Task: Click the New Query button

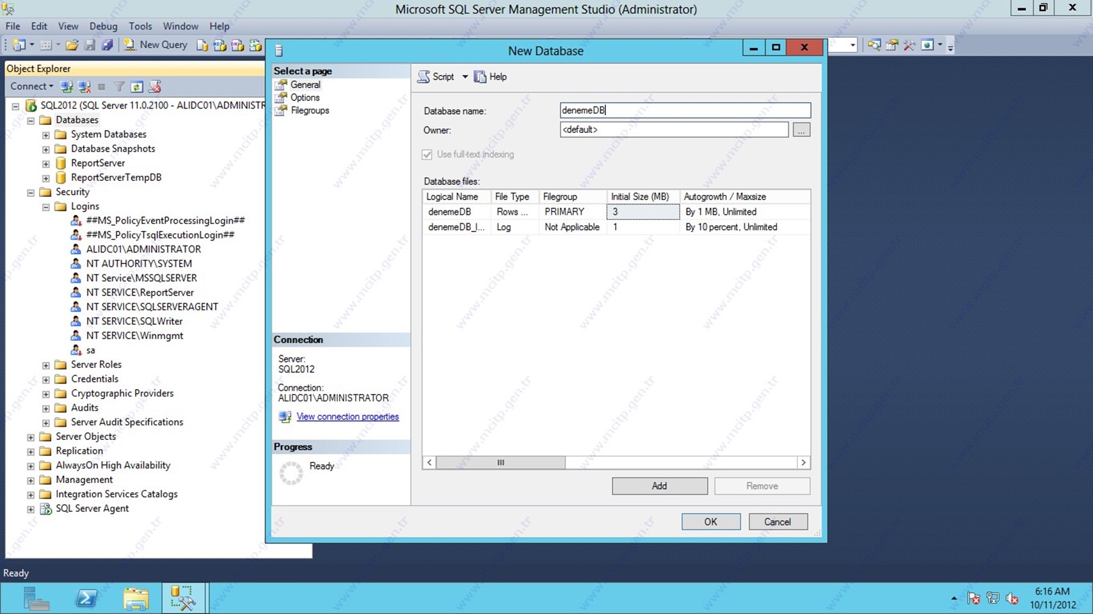Action: click(x=156, y=45)
